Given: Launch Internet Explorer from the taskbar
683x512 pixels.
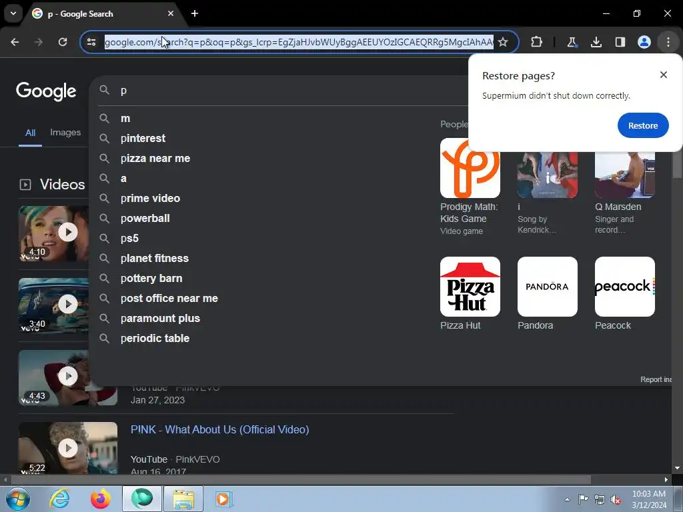Looking at the screenshot, I should (x=59, y=499).
